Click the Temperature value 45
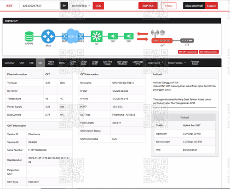 47,99
